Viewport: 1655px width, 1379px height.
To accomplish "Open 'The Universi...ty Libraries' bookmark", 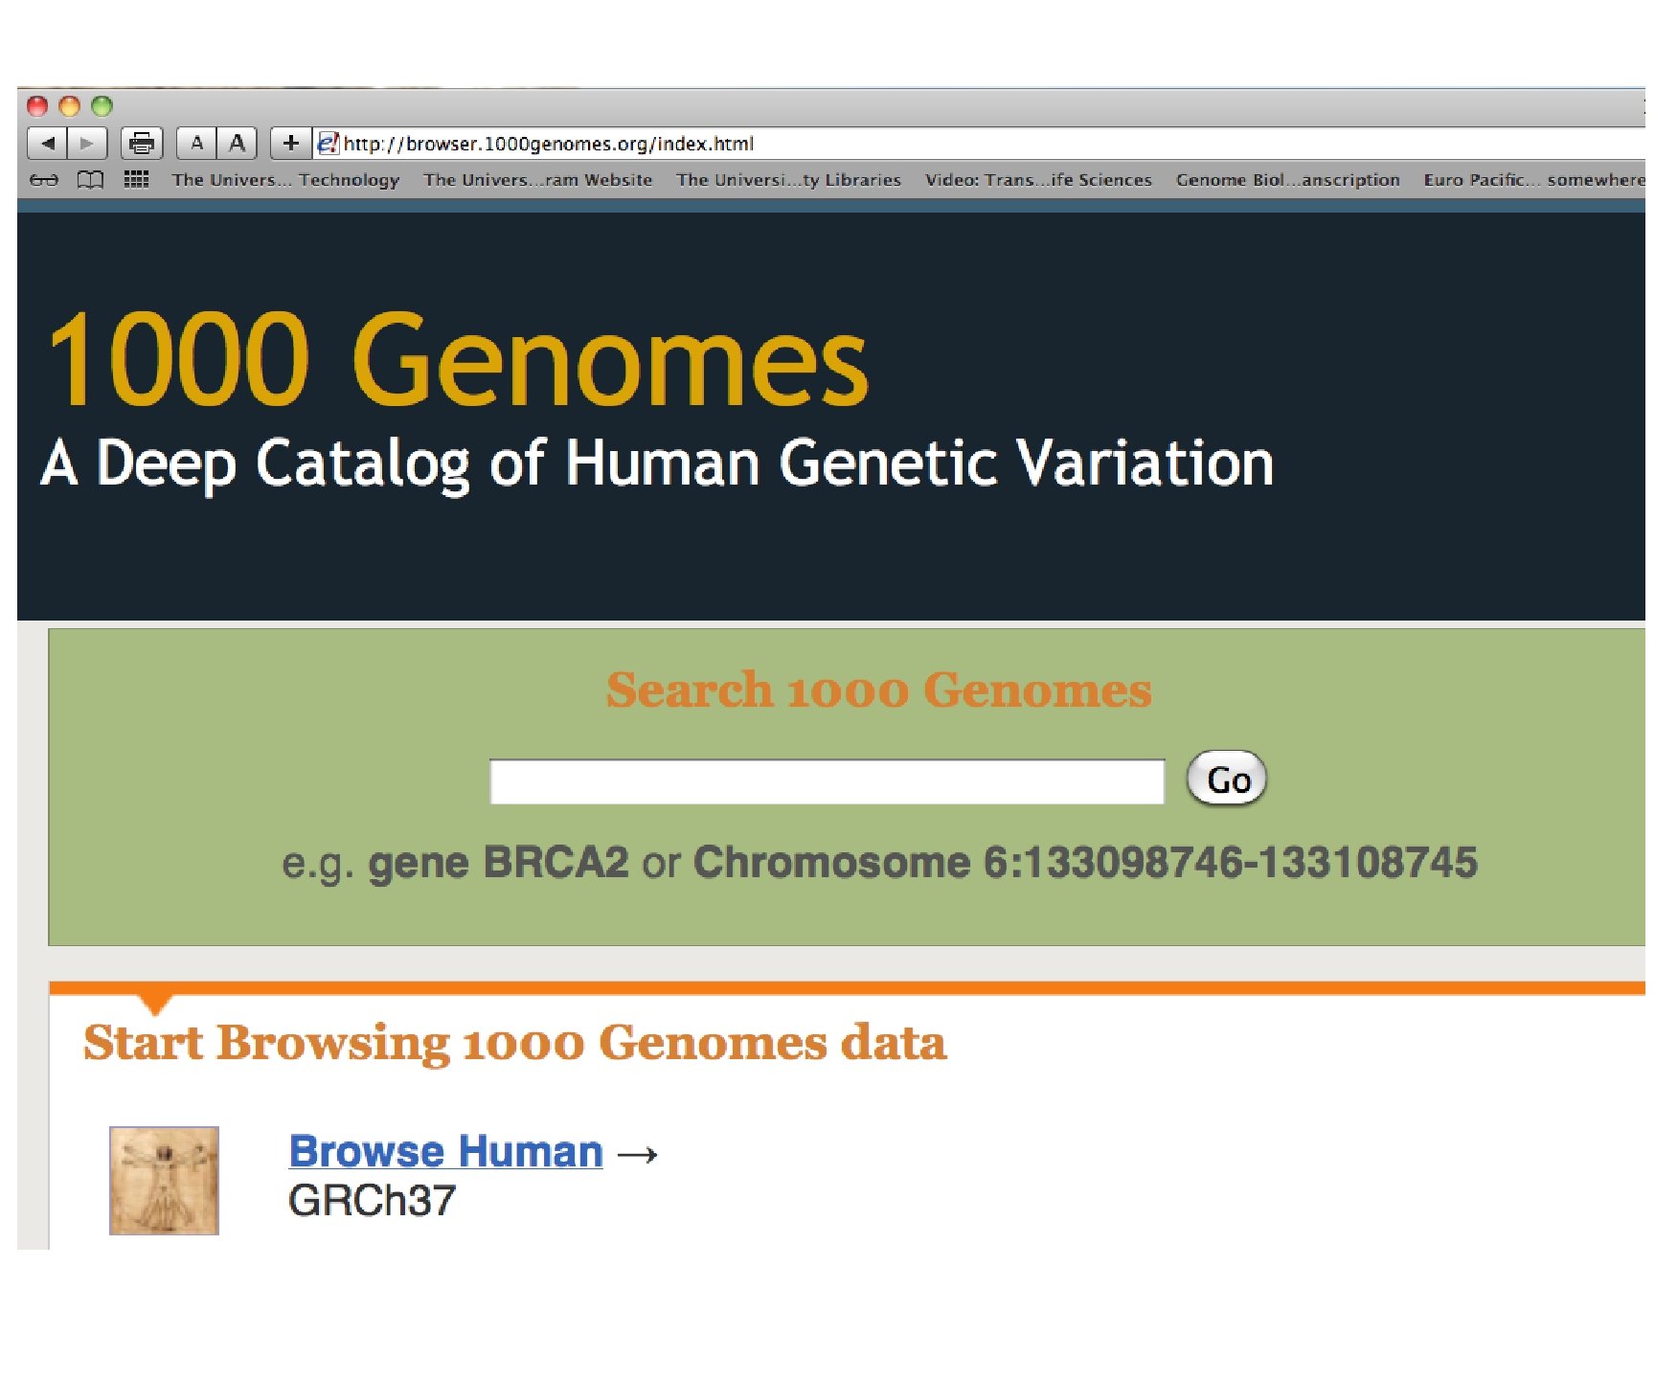I will pos(788,180).
